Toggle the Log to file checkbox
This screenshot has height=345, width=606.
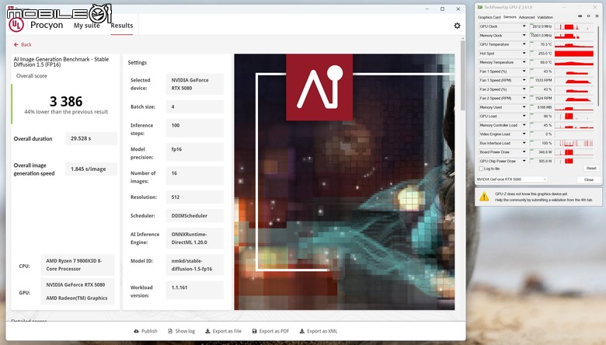481,169
